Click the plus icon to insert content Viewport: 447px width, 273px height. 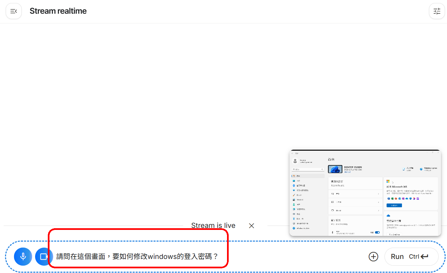click(373, 257)
